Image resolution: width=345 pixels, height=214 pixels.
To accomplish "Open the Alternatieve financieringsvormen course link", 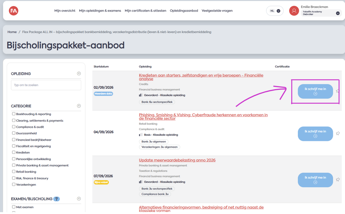I will click(201, 209).
